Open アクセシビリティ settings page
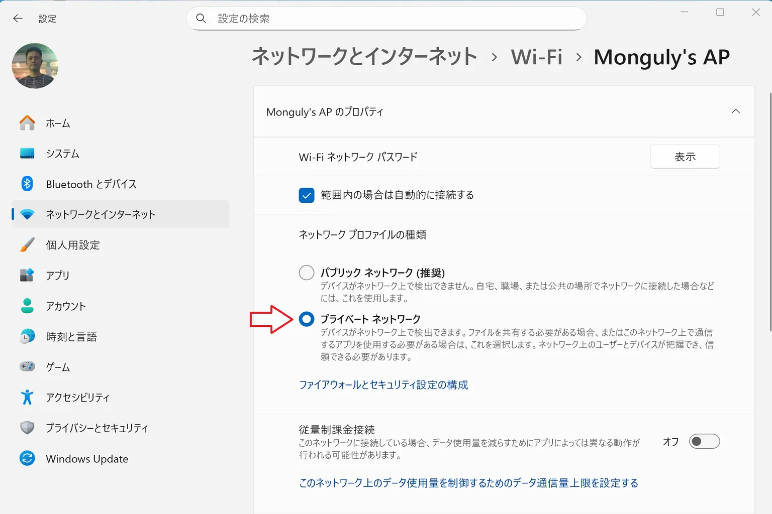The height and width of the screenshot is (514, 772). pos(121,397)
